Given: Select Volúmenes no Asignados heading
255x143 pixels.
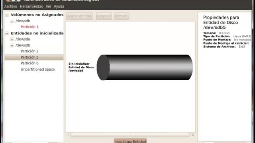Looking at the screenshot, I should [x=37, y=15].
